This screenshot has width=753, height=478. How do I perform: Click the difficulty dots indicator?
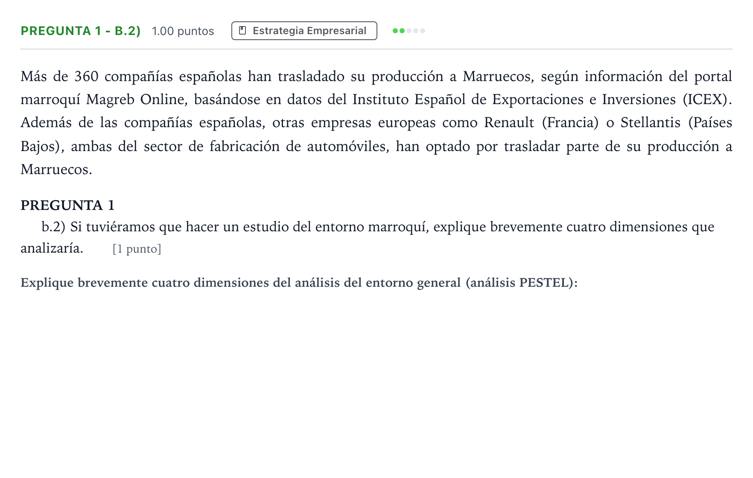coord(409,31)
